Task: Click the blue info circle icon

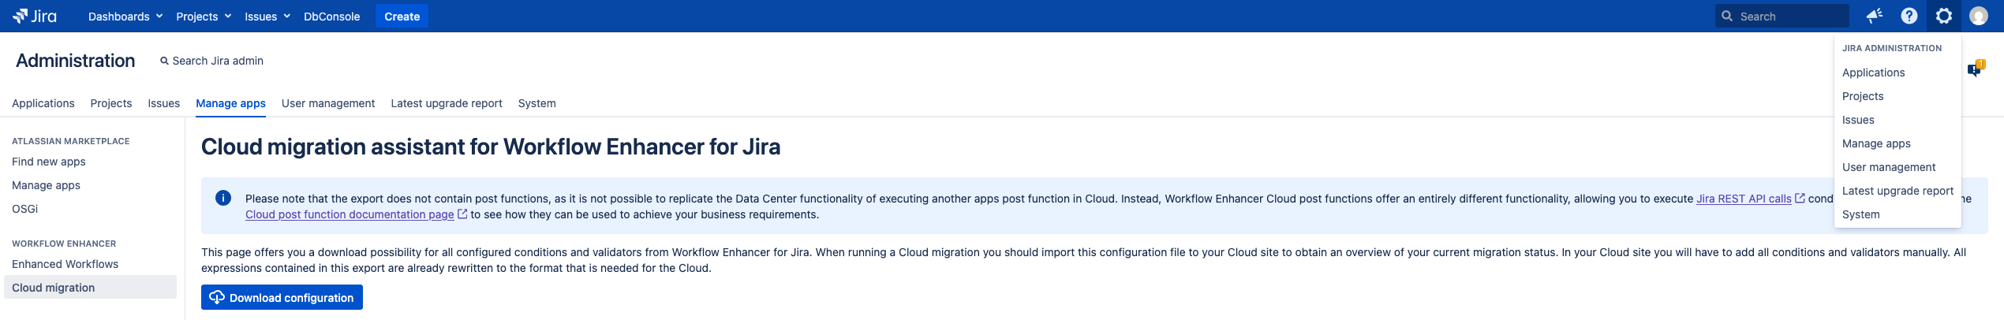Action: [x=223, y=198]
